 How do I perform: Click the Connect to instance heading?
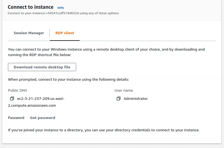31,7
